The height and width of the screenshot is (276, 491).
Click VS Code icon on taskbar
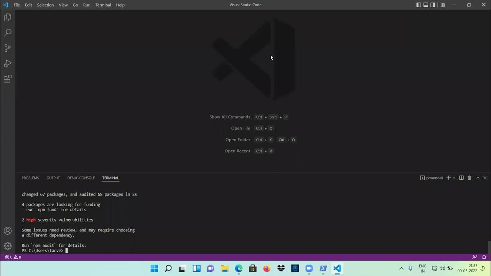click(337, 268)
